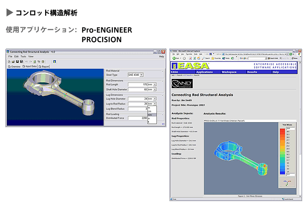Click the IE Media icon

[x=224, y=58]
